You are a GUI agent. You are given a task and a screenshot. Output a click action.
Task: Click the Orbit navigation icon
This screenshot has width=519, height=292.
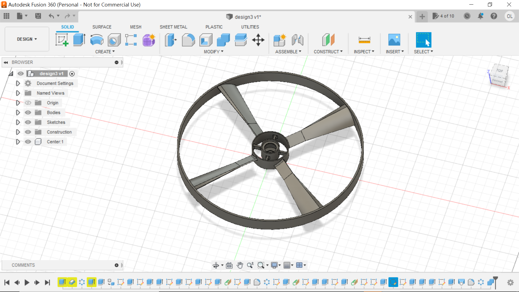click(x=216, y=265)
